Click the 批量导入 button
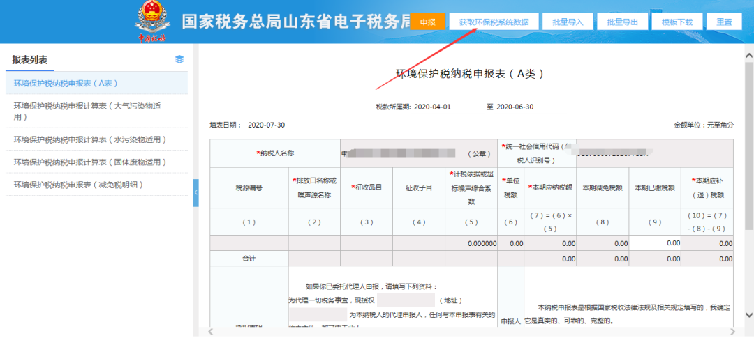754x338 pixels. point(568,22)
